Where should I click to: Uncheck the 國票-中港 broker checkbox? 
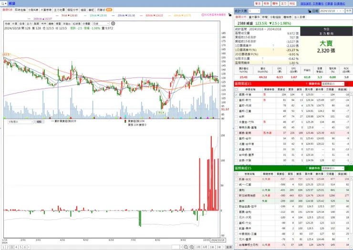click(236, 95)
